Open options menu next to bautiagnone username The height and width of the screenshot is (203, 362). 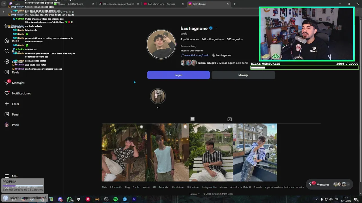pyautogui.click(x=216, y=28)
